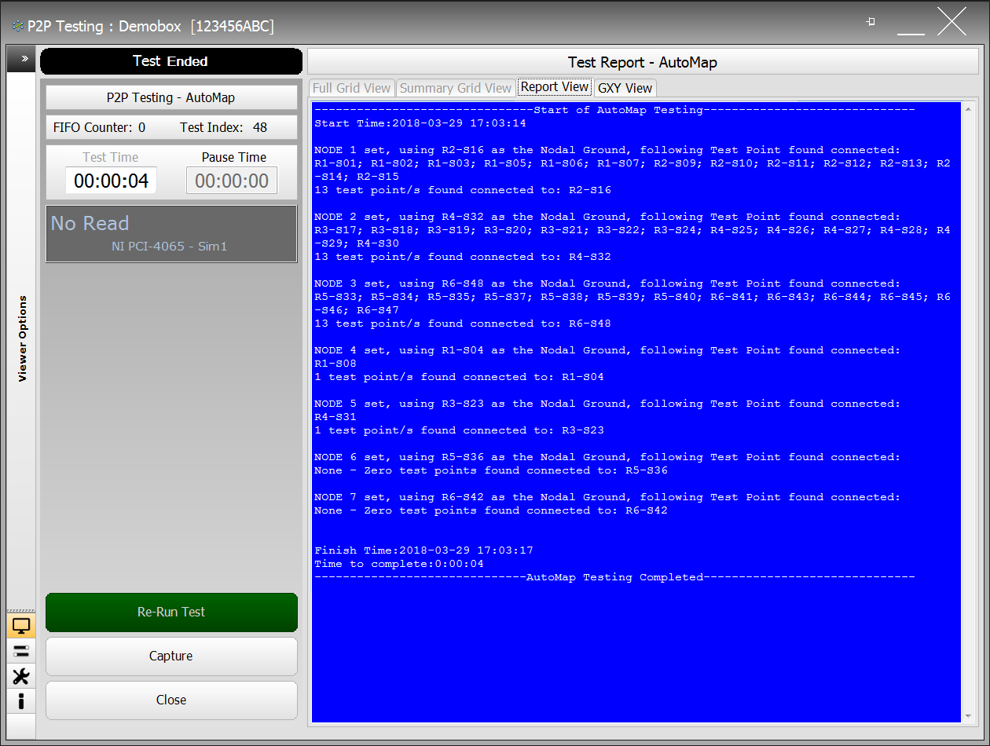Click the pin window icon in title bar
Screen dimensions: 990x746
[x=871, y=23]
